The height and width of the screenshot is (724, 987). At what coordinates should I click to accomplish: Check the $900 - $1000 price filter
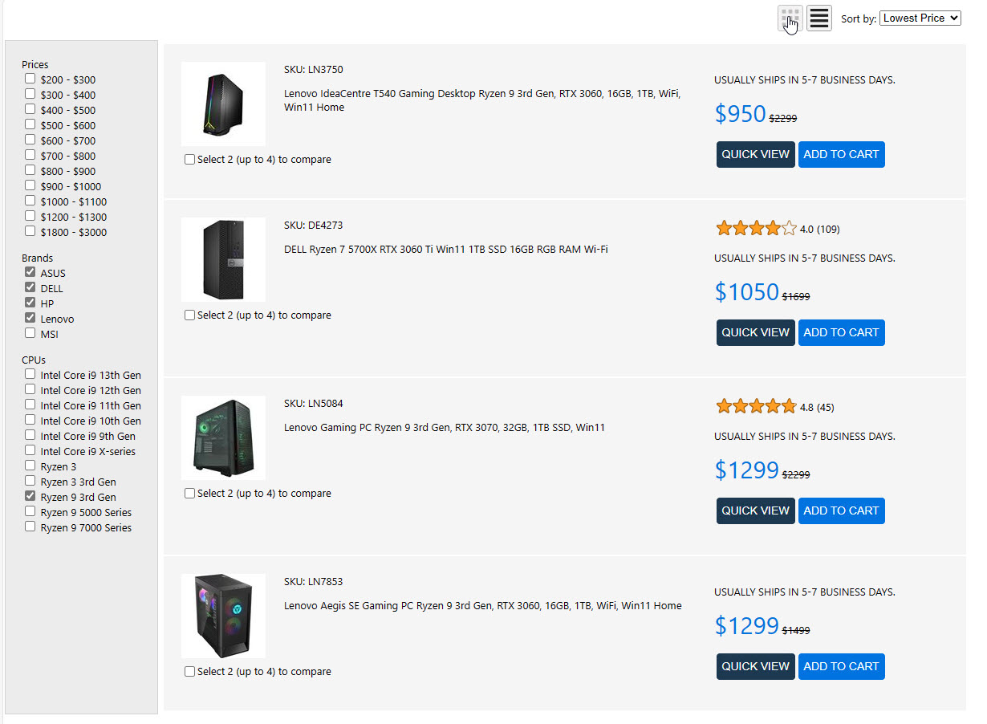pos(30,186)
